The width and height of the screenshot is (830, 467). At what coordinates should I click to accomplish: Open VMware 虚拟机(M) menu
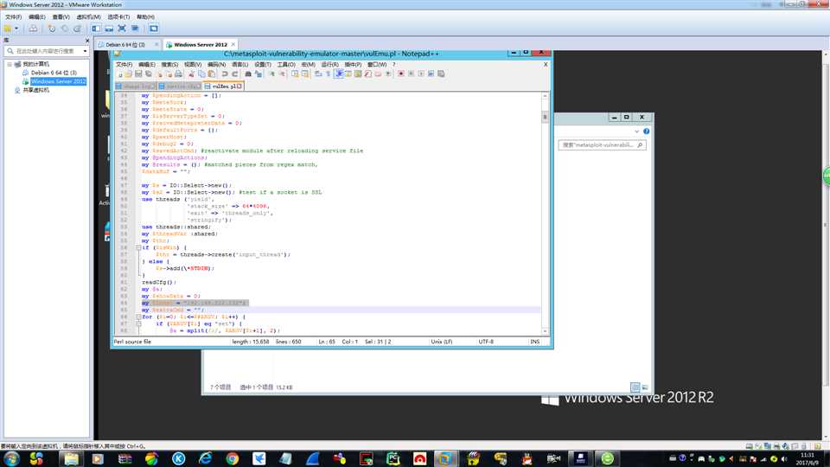[89, 17]
